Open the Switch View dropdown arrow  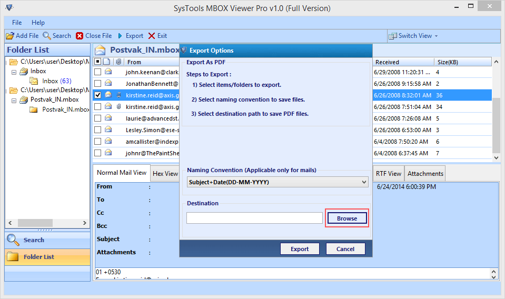click(437, 36)
